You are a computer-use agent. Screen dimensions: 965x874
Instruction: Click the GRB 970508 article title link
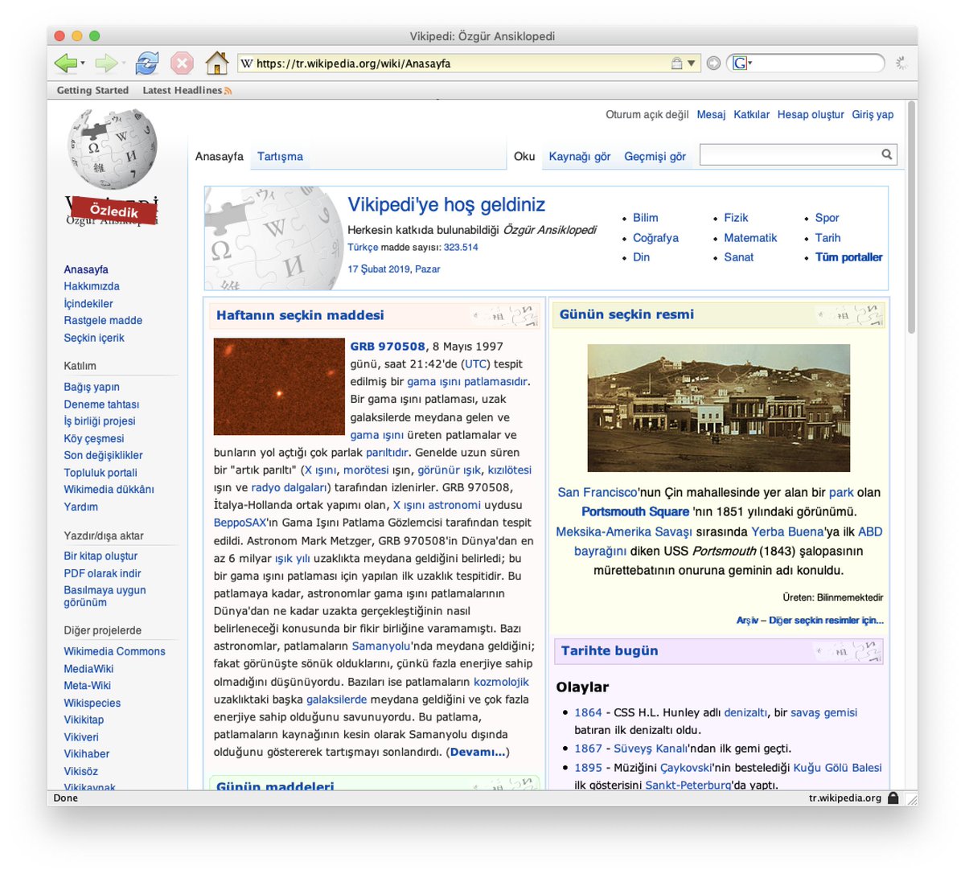[x=388, y=347]
